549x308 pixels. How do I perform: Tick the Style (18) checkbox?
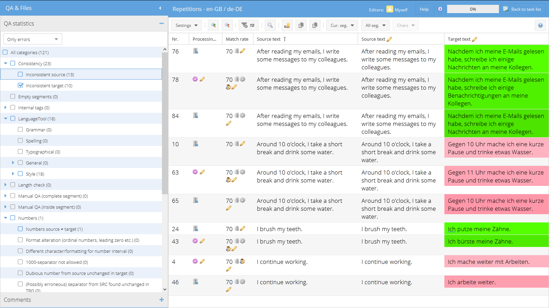(x=20, y=173)
